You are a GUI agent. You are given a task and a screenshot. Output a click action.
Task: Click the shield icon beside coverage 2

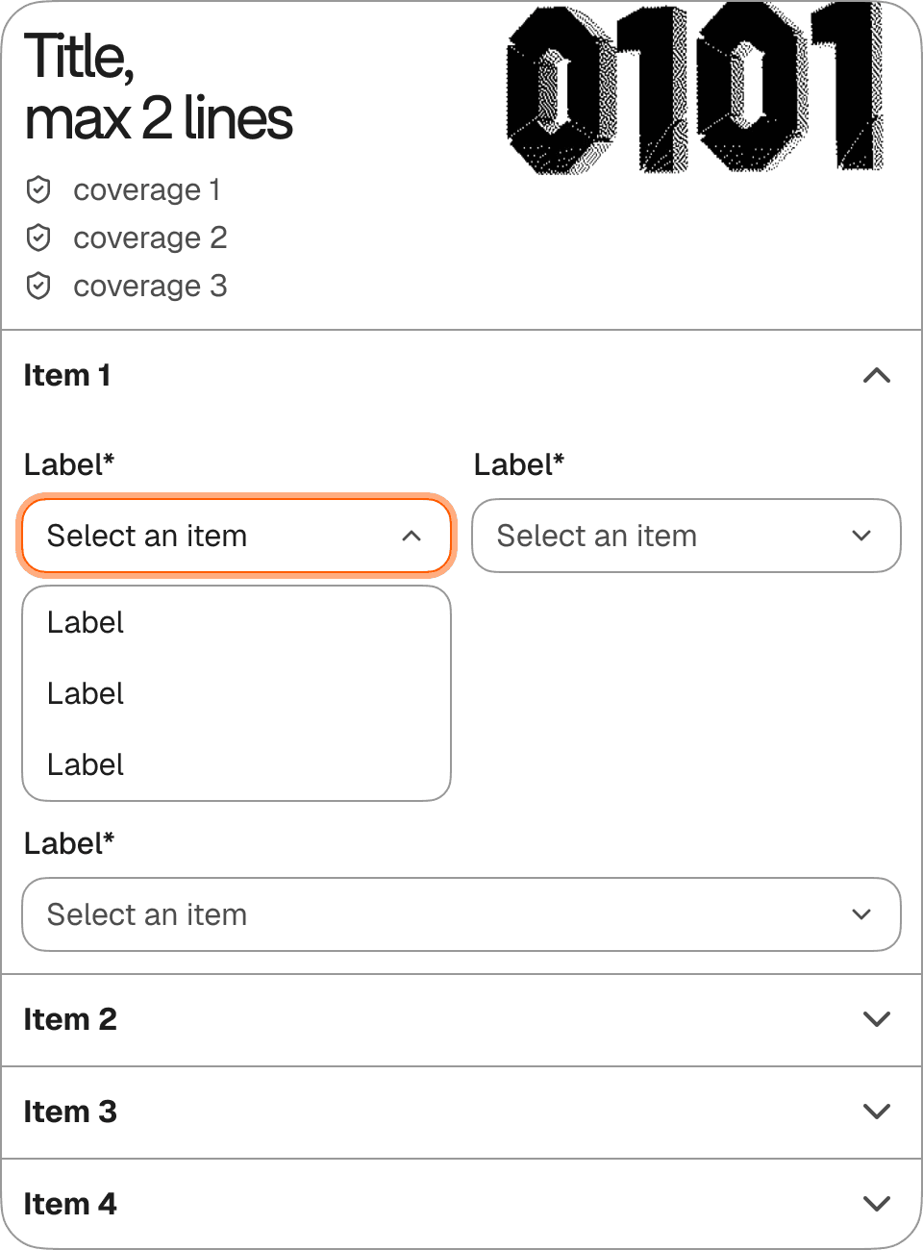click(38, 237)
